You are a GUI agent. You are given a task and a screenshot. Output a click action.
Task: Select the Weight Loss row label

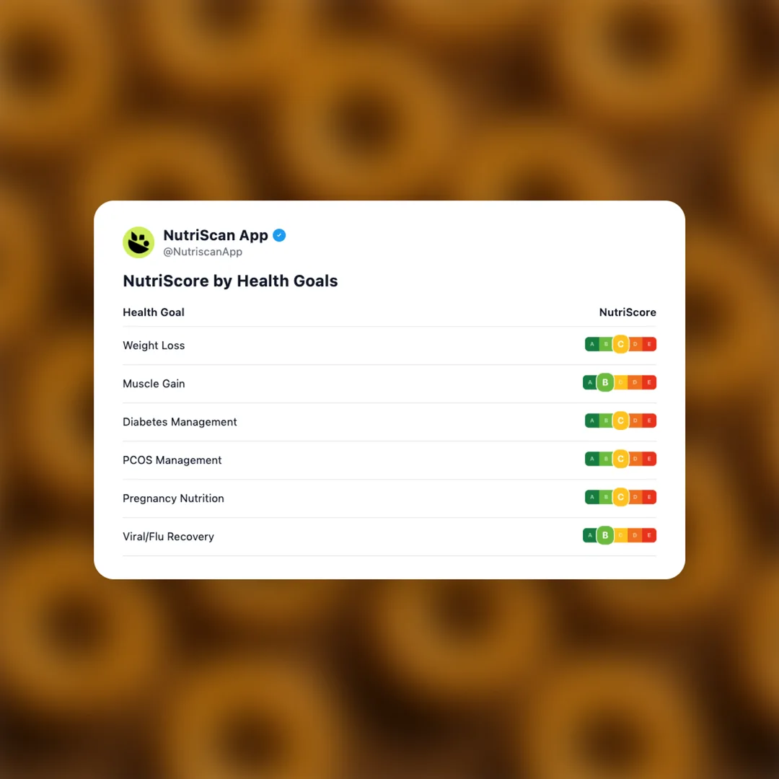pyautogui.click(x=154, y=346)
